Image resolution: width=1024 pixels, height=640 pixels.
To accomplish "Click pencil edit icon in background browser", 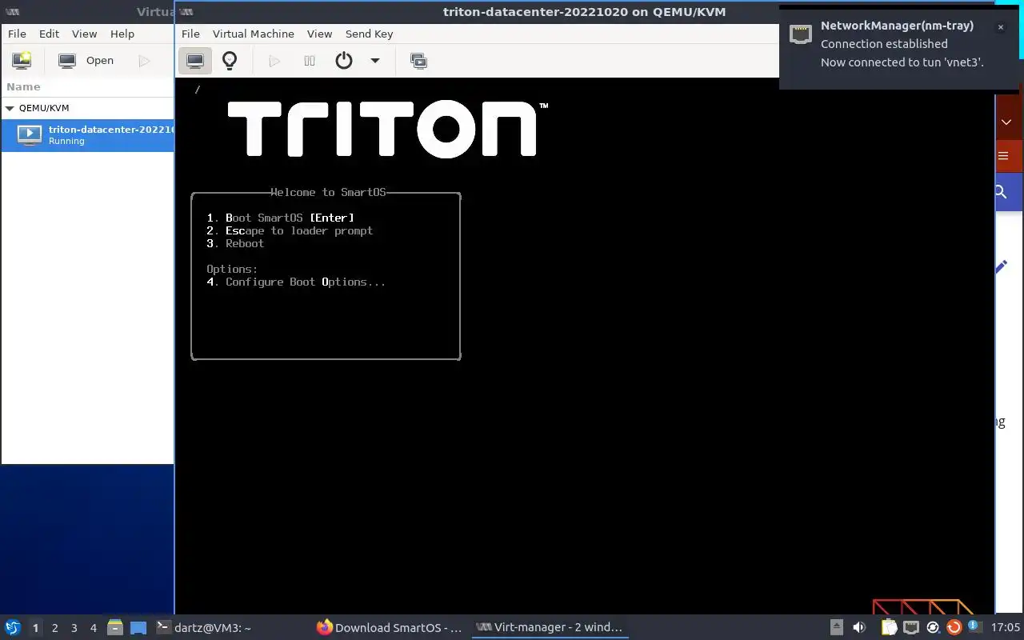I will click(1002, 266).
